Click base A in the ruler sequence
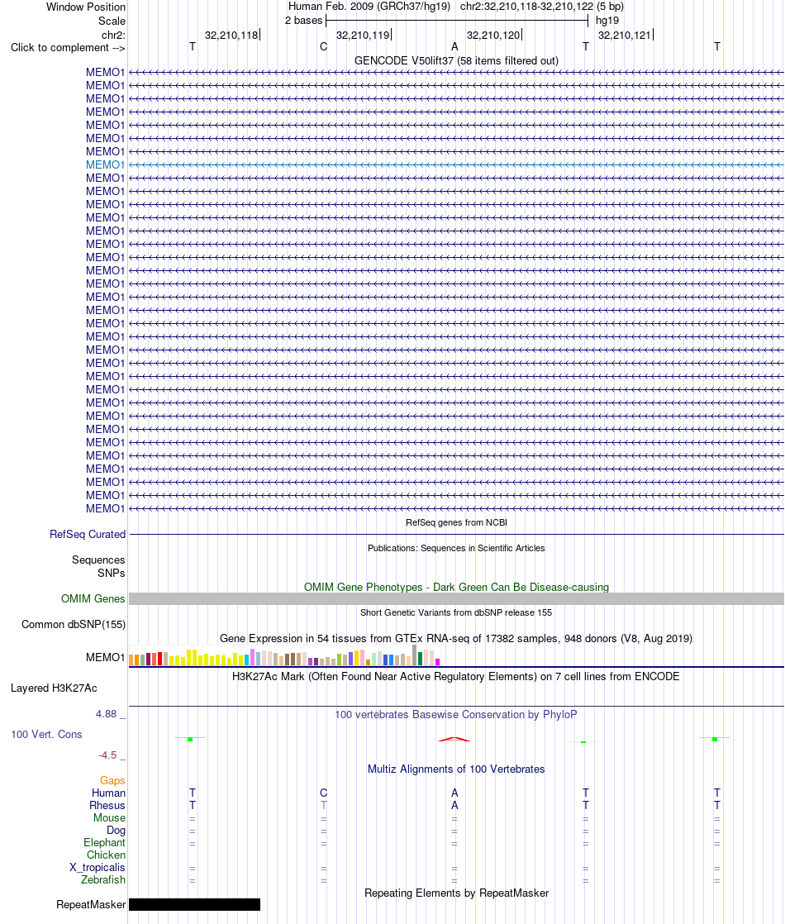Image resolution: width=785 pixels, height=924 pixels. pos(454,46)
